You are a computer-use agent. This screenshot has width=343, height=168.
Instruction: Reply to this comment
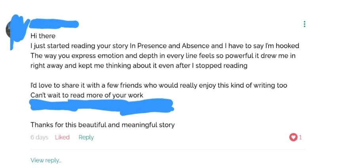(86, 137)
